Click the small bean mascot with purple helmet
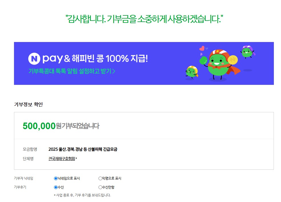This screenshot has width=281, height=202. coord(248,51)
